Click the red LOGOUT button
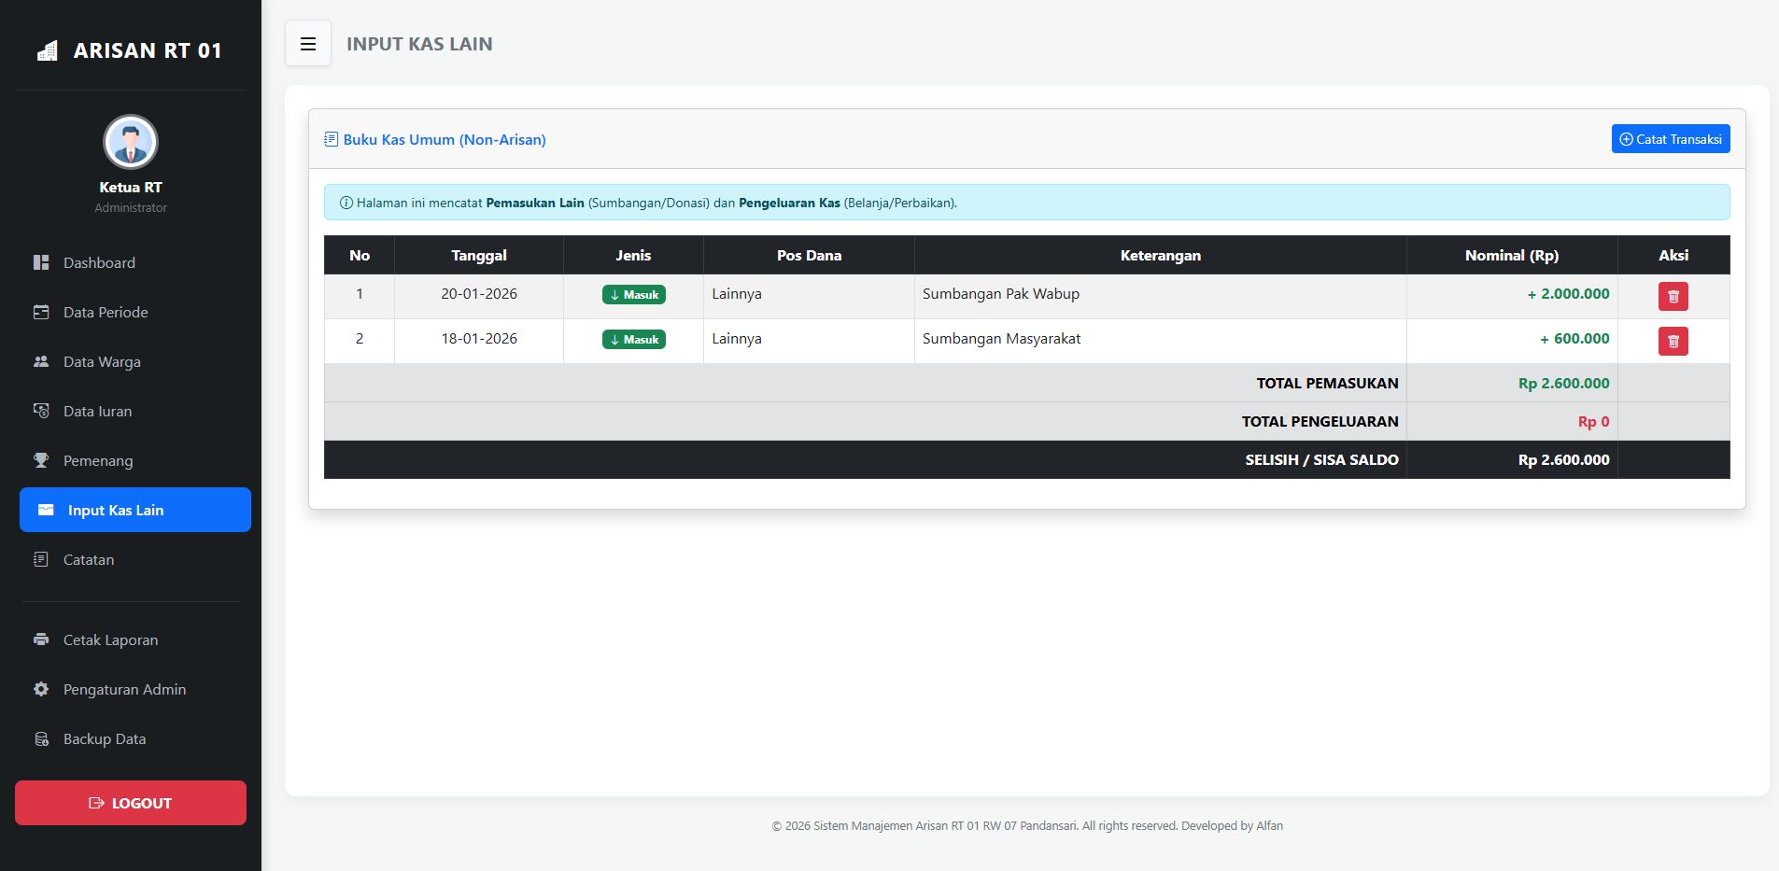Screen dimensions: 1779x871 click(131, 803)
